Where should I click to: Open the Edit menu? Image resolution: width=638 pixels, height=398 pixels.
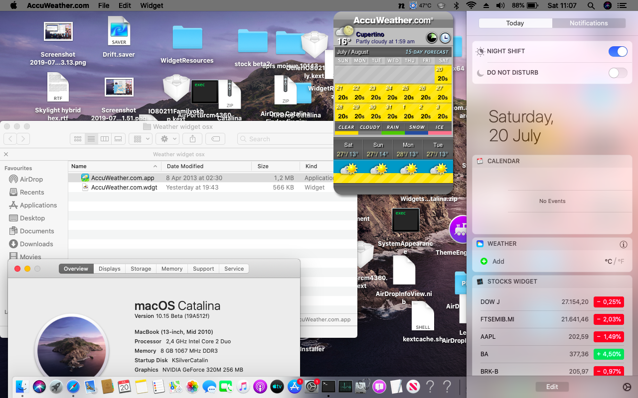point(125,6)
